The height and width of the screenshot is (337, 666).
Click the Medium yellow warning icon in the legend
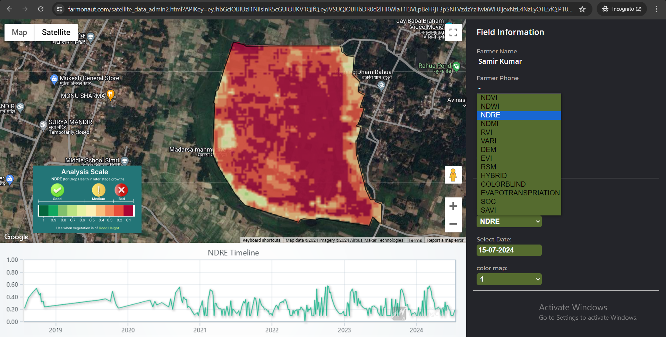[x=99, y=190]
